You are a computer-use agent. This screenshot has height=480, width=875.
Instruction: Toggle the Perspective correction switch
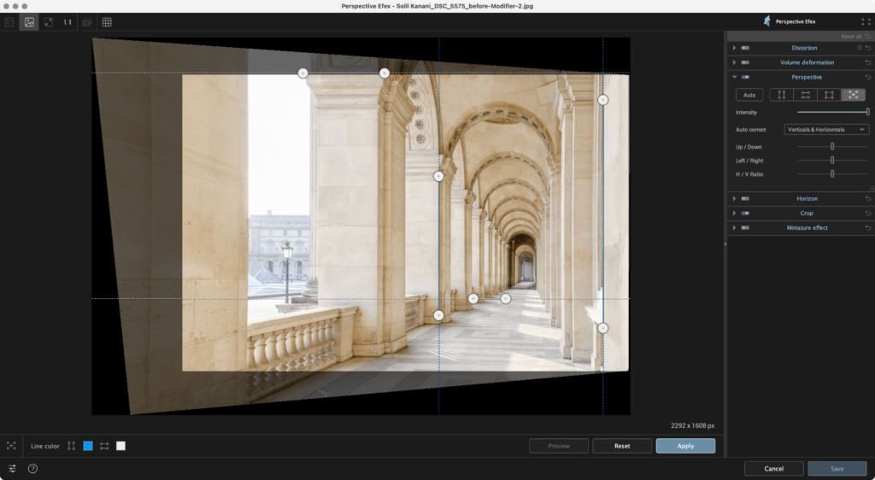point(745,77)
